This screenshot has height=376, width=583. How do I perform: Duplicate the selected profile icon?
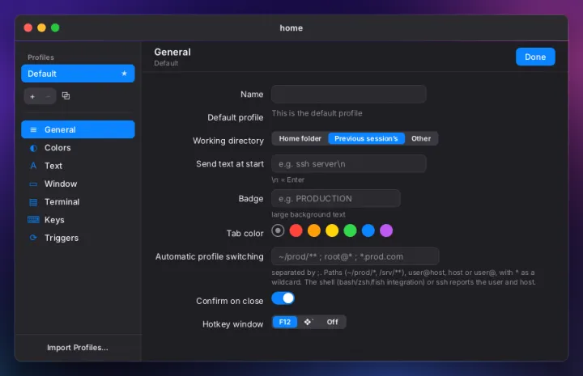click(66, 95)
